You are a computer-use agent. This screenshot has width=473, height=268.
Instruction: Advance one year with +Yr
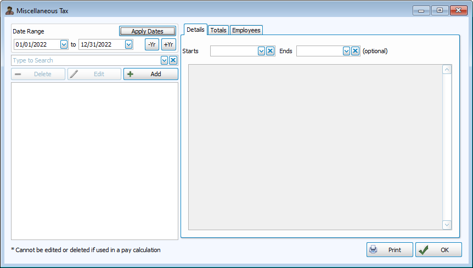click(x=168, y=44)
